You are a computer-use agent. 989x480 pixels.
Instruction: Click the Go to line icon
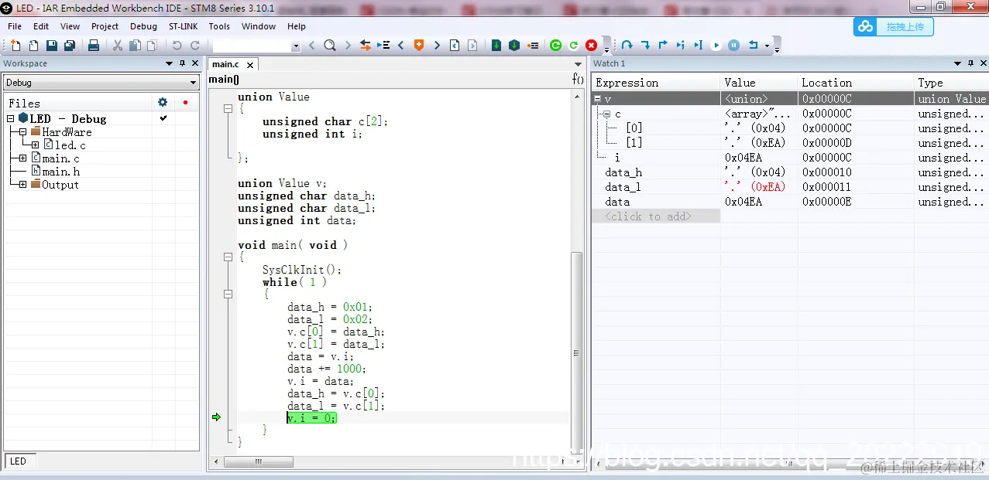point(383,46)
